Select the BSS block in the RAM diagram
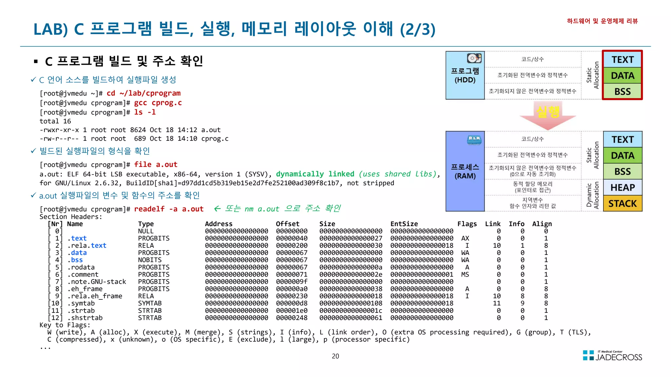 [623, 171]
